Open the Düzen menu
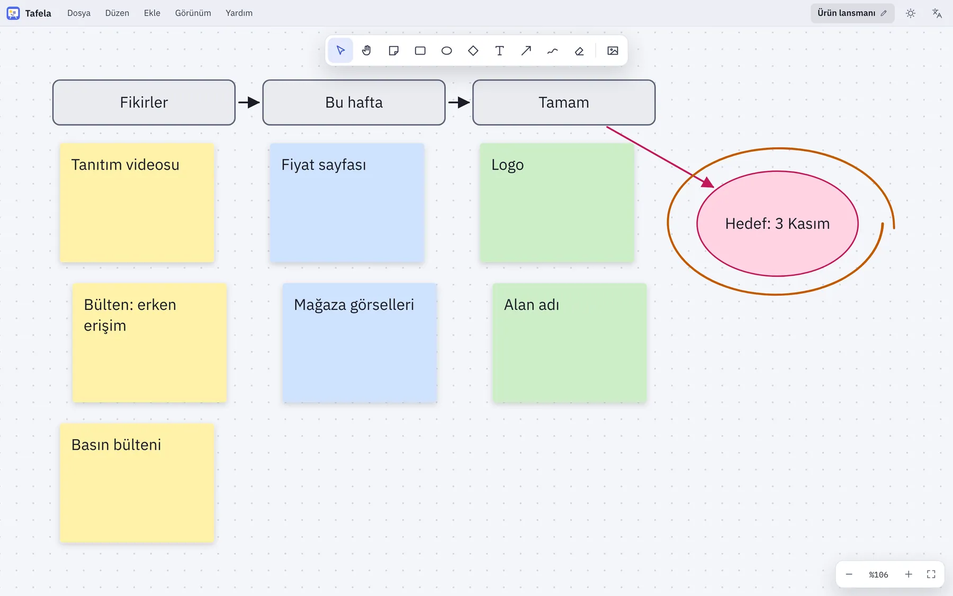 point(117,13)
